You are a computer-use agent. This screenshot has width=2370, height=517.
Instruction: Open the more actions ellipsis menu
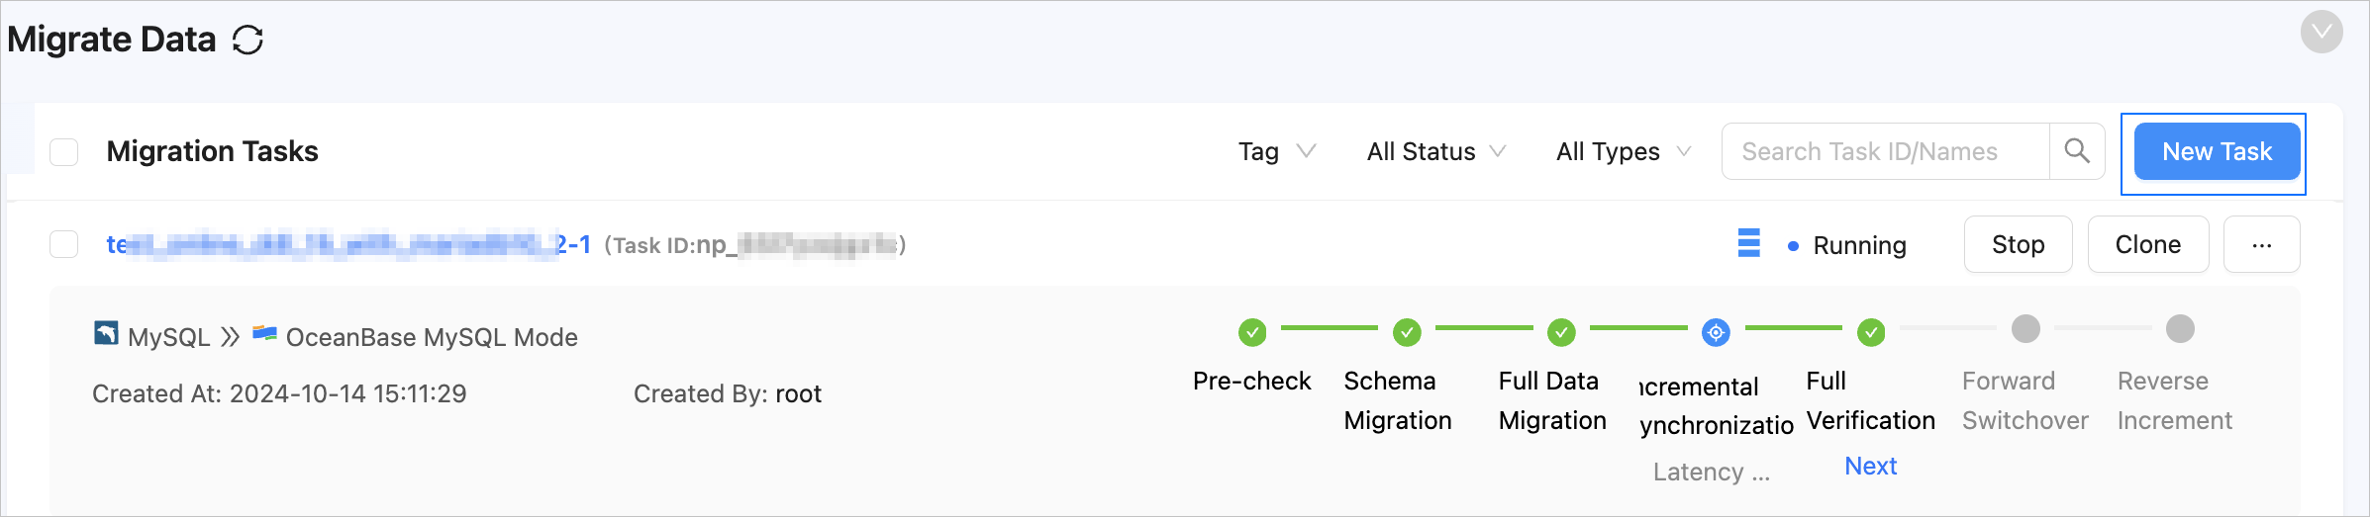pyautogui.click(x=2261, y=244)
